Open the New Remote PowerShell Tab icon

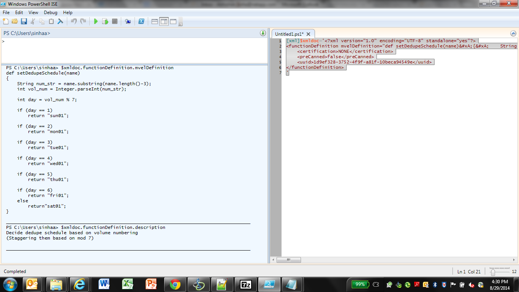[x=128, y=21]
